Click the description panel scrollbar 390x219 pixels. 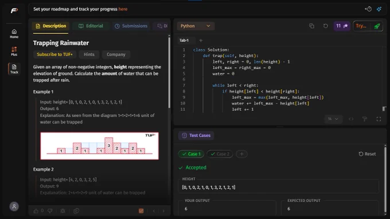169,72
